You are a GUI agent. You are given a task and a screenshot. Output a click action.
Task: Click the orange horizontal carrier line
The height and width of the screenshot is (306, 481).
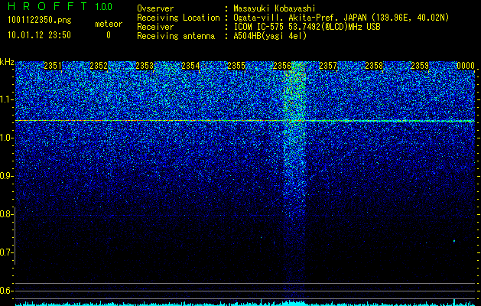[x=245, y=121]
